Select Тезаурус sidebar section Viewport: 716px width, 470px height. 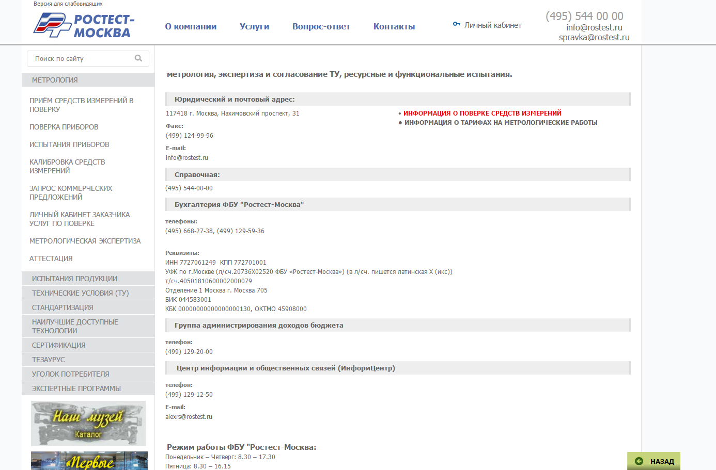88,360
